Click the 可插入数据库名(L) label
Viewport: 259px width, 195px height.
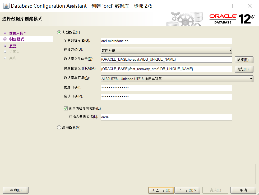[x=84, y=116]
